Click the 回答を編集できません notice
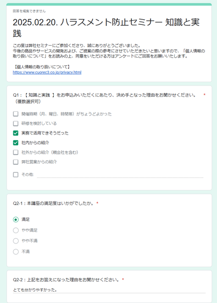 coord(29,11)
